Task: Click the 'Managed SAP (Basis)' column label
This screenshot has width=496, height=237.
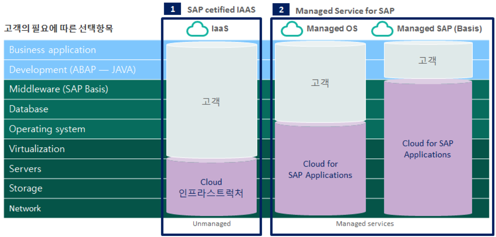Action: click(439, 28)
